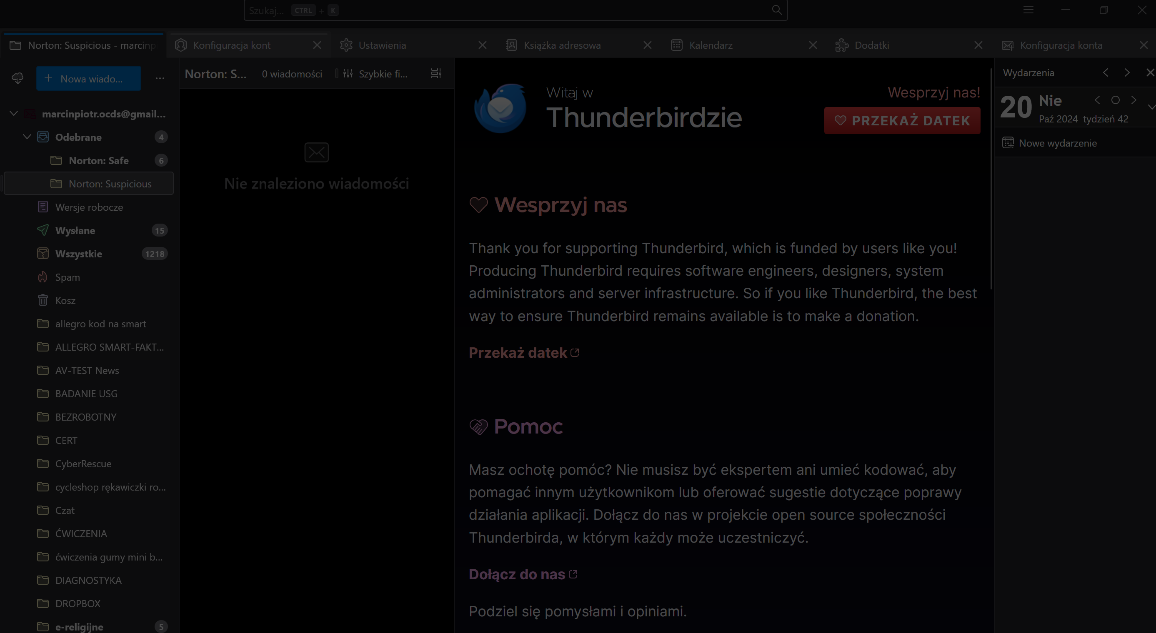Open the Dołącz do nas link

[x=516, y=574]
